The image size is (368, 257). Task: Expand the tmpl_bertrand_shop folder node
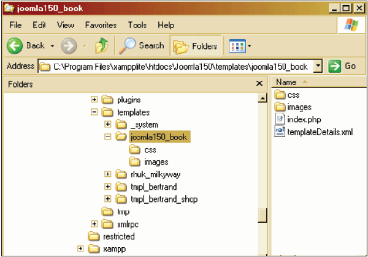pyautogui.click(x=108, y=199)
